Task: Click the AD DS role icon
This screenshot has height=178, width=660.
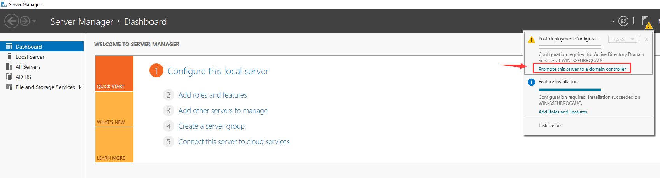Action: pos(9,77)
